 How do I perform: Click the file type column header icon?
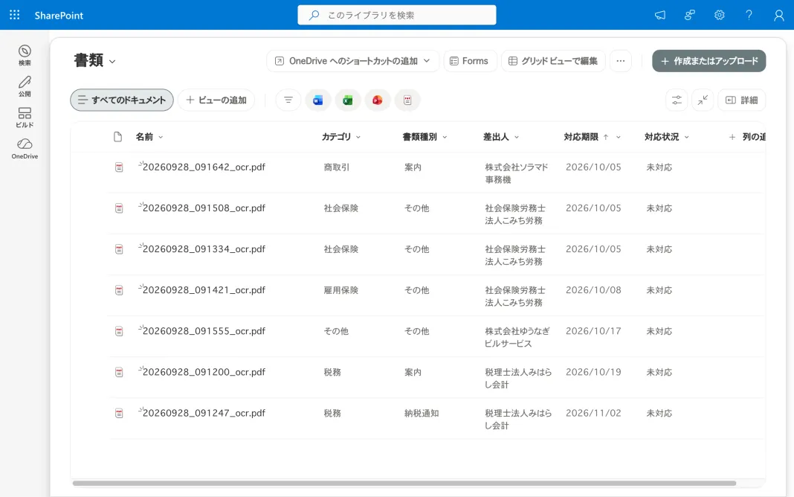[x=118, y=137]
